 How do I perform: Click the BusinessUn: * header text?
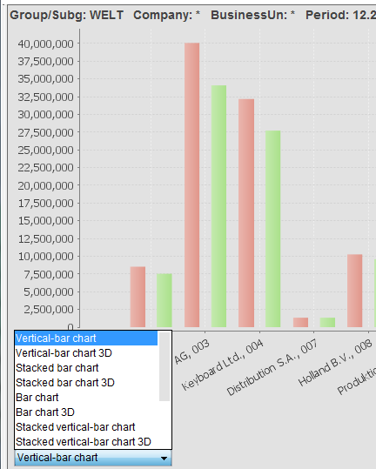252,15
